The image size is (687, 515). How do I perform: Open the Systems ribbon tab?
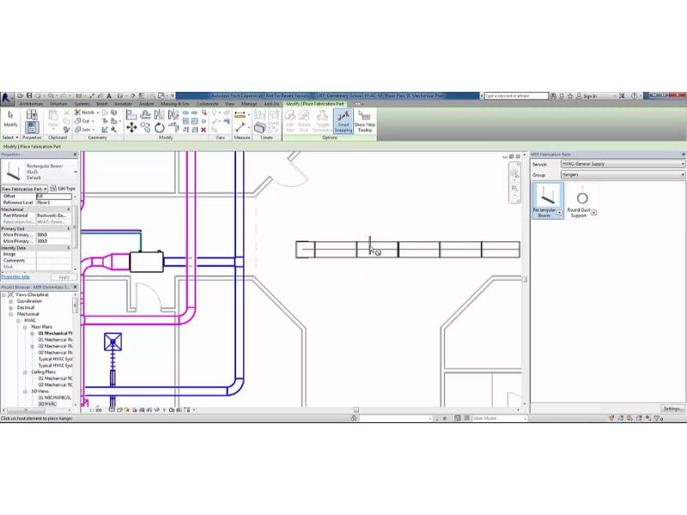pos(82,103)
